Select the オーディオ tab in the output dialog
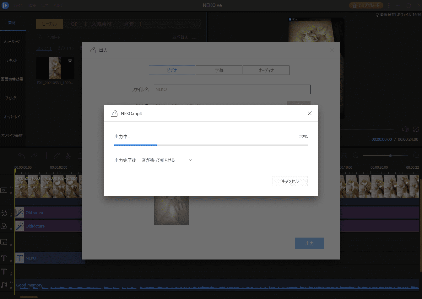 [266, 70]
